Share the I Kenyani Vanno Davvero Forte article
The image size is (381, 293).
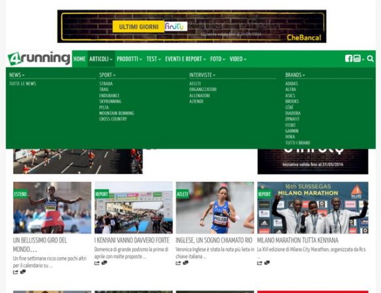coord(96,263)
